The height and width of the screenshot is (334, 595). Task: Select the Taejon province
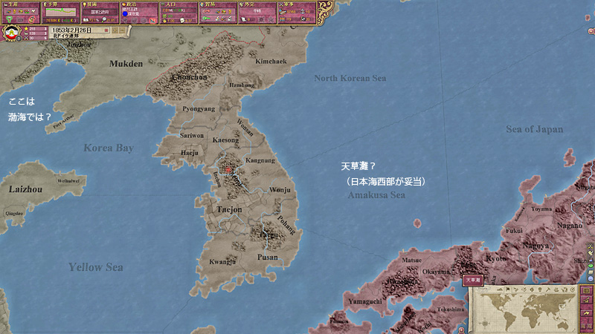229,209
